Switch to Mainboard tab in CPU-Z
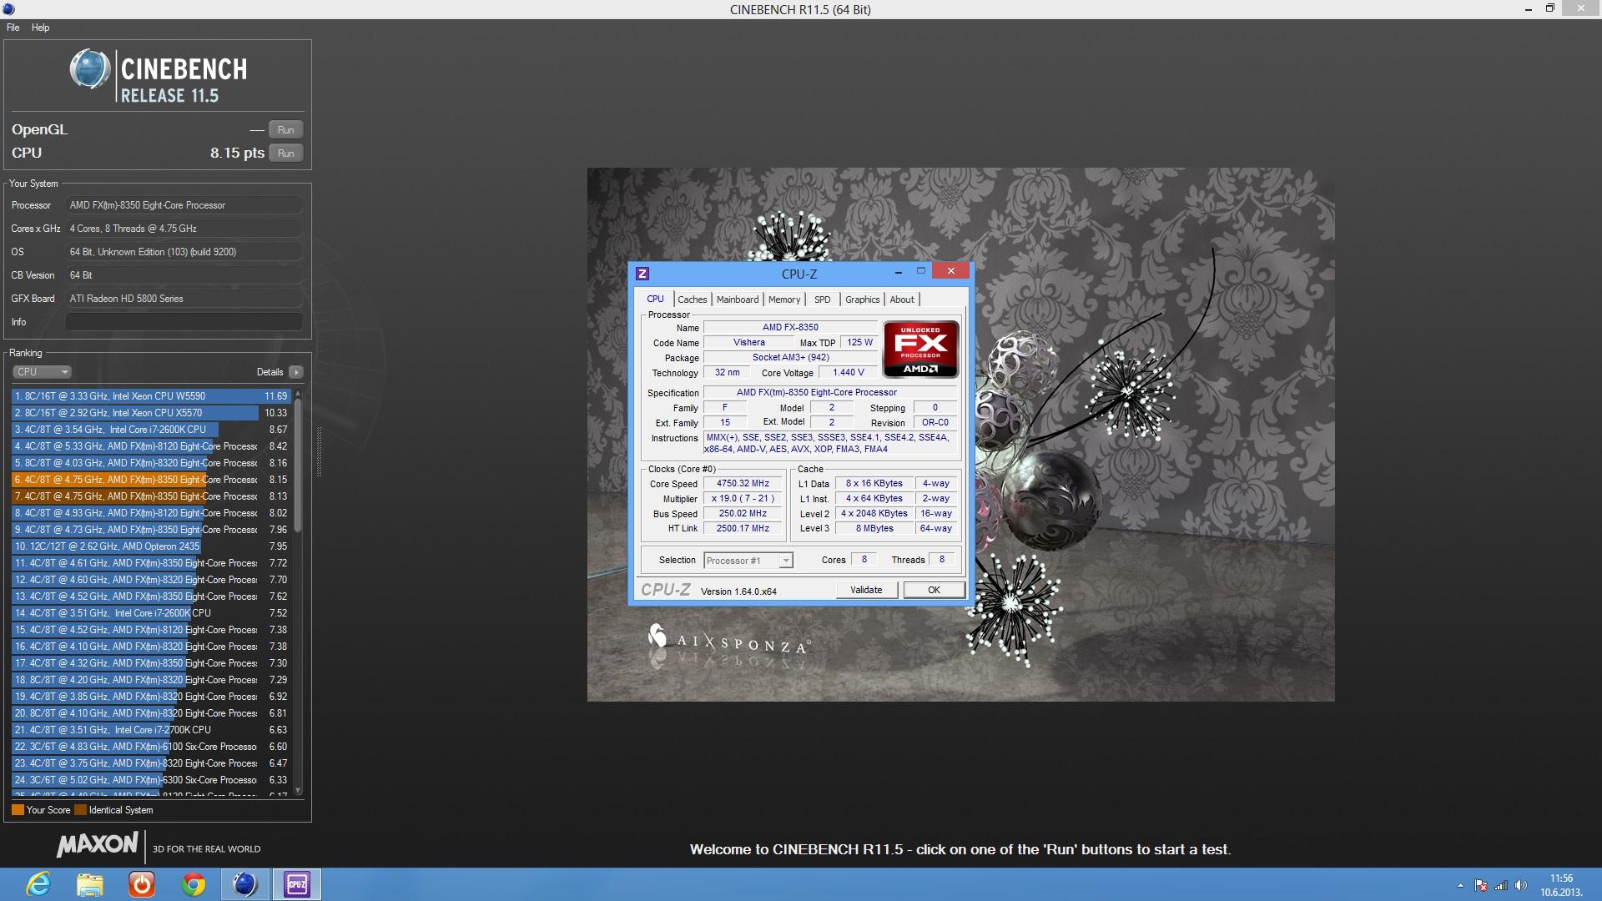 (738, 299)
